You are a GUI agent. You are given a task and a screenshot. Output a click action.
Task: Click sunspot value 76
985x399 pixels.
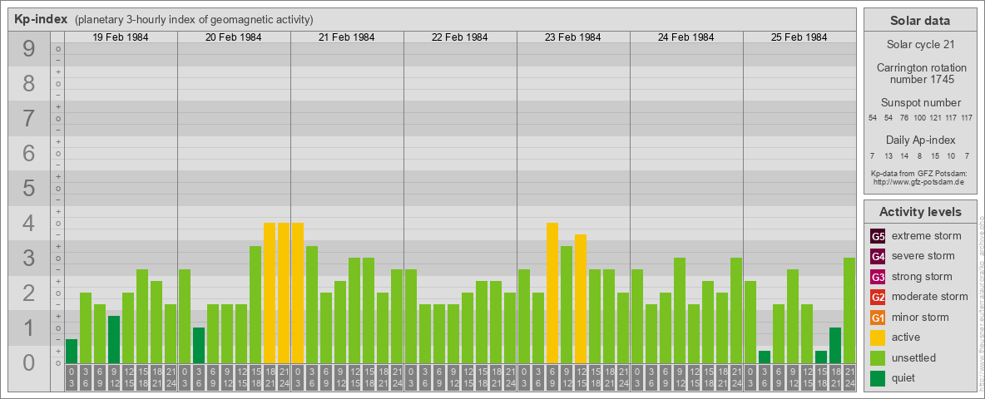tap(904, 118)
